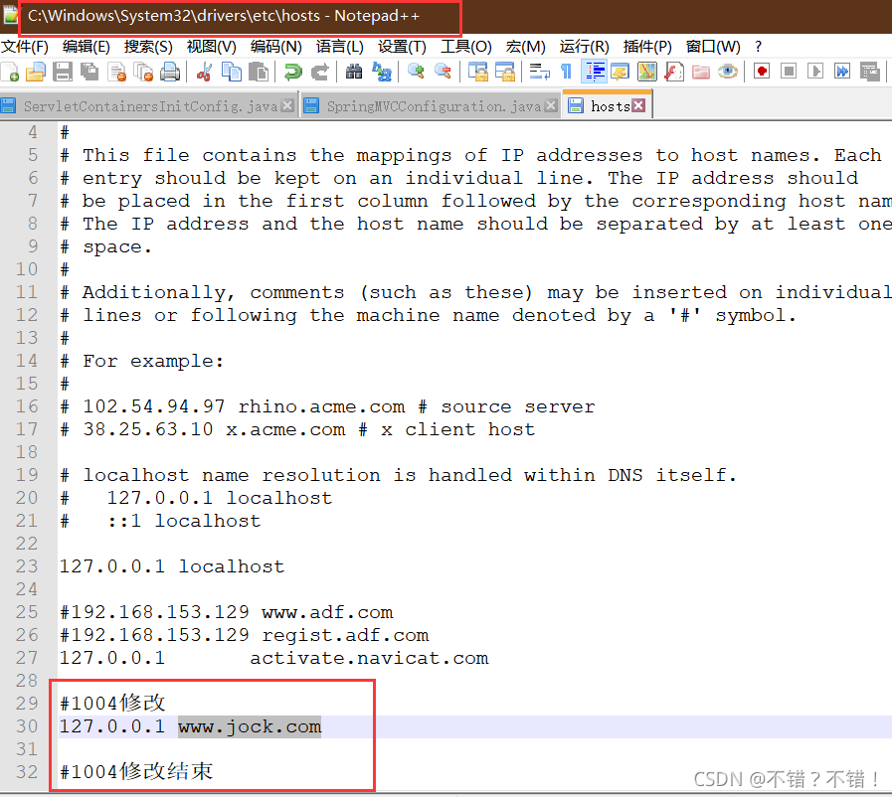
Task: Cut selection with scissors icon
Action: [x=204, y=73]
